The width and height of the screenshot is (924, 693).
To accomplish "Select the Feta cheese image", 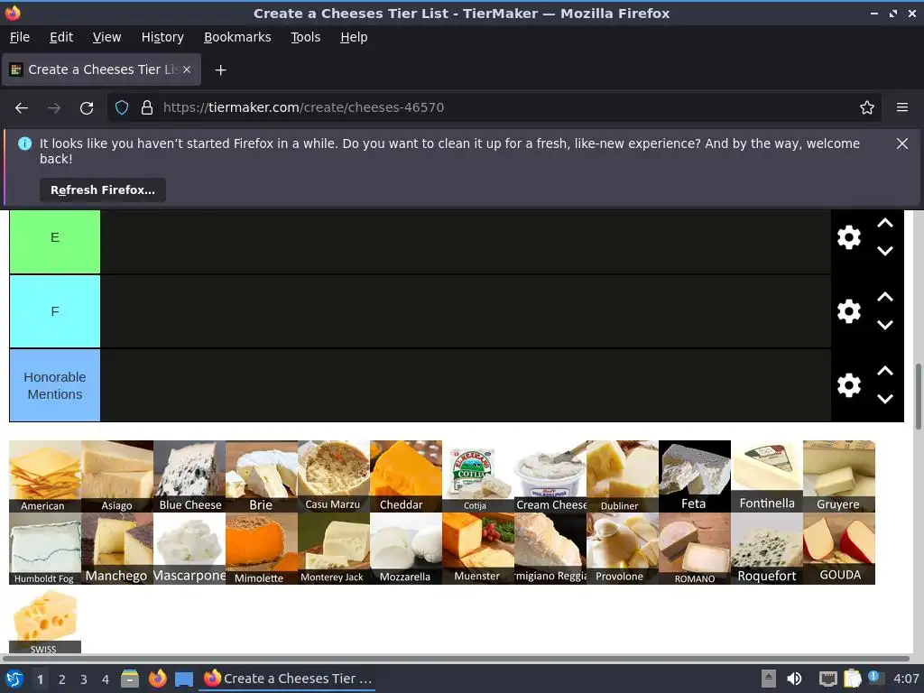I will (695, 476).
